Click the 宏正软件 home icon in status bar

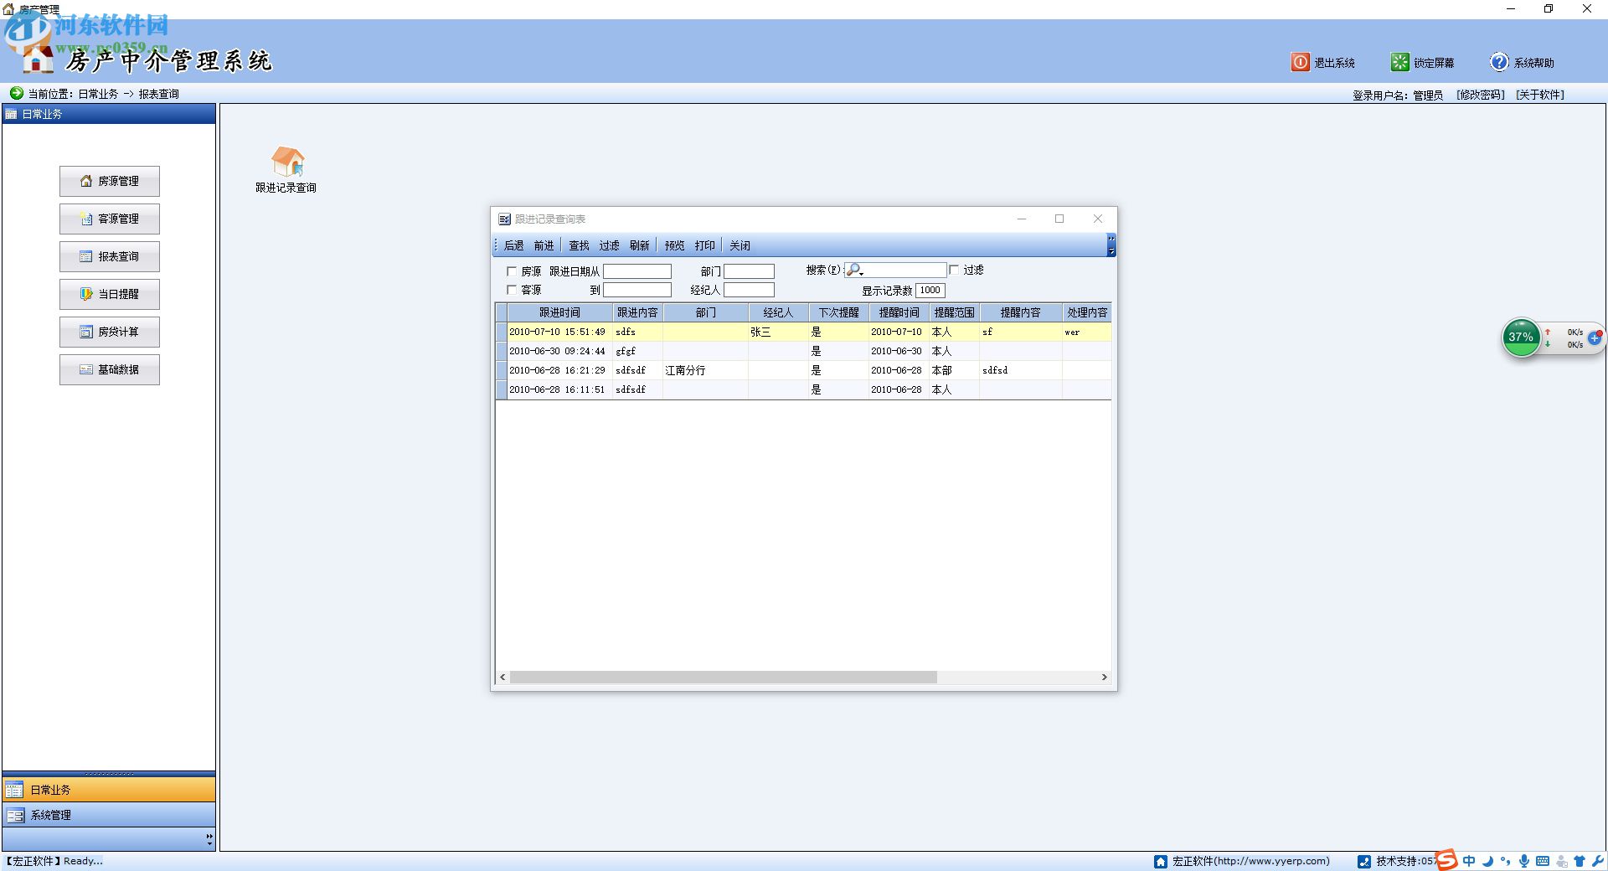click(x=1161, y=861)
